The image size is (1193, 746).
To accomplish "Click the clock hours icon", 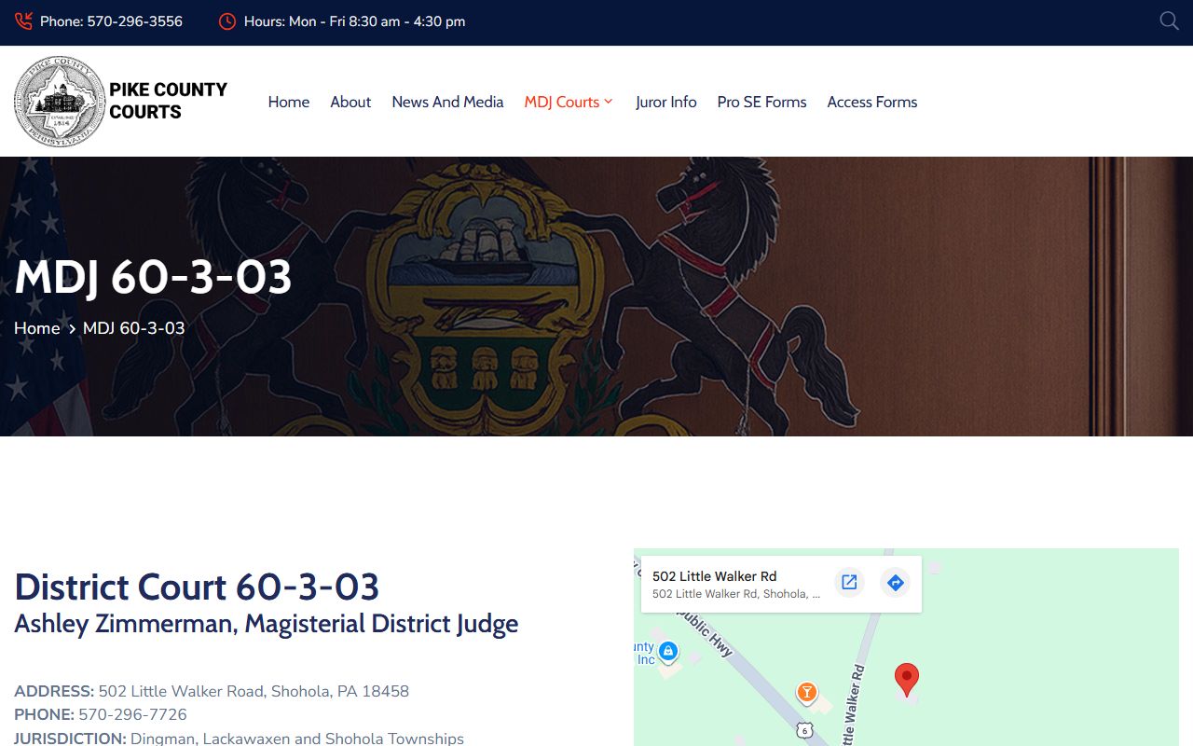I will (x=227, y=21).
